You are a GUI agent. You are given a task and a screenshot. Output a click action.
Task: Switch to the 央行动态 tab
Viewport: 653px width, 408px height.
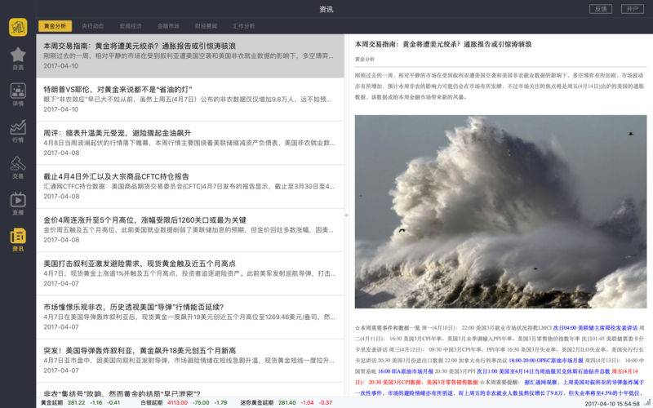pos(92,26)
